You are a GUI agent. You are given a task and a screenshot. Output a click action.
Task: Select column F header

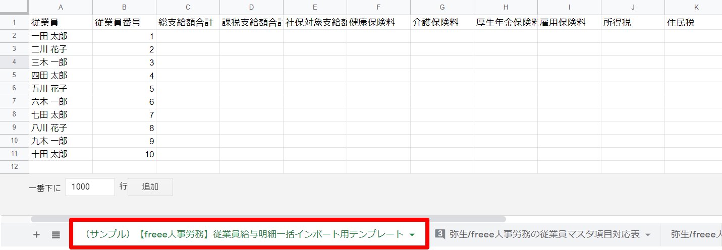pyautogui.click(x=378, y=7)
